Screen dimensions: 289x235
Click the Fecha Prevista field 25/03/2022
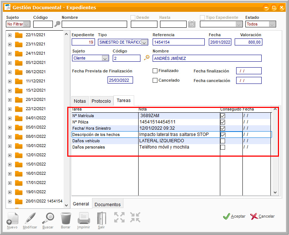120,80
